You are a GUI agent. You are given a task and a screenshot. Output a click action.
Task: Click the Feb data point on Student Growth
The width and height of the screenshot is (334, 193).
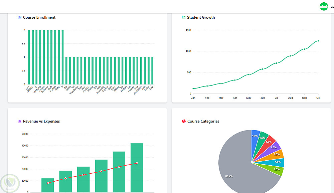[207, 86]
